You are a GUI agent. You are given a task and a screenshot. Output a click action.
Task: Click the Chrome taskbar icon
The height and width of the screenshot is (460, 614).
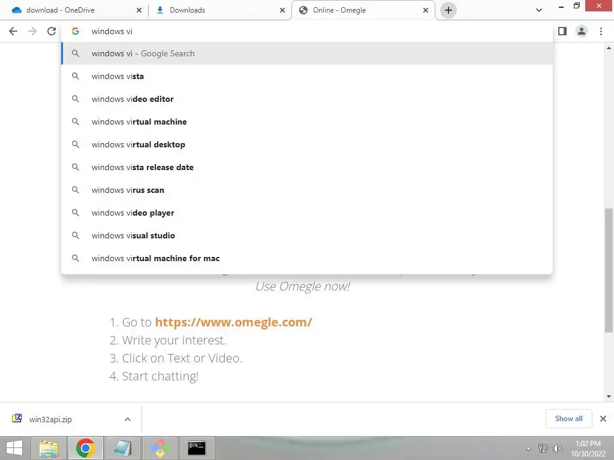pyautogui.click(x=85, y=448)
